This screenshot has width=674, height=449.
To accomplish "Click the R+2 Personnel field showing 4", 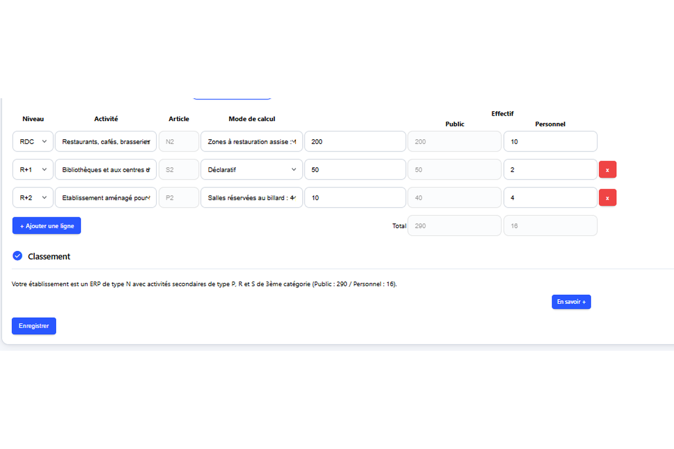I will [550, 198].
